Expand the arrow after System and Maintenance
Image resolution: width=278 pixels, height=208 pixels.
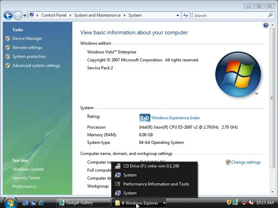pyautogui.click(x=125, y=15)
